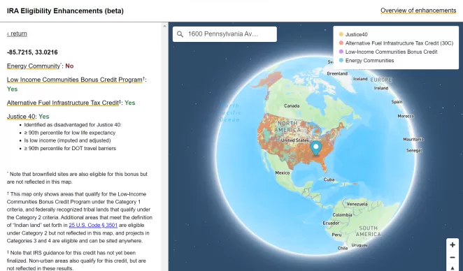Screen dimensions: 463x271
Task: Click the IRA Eligibility Enhancements title
Action: pyautogui.click(x=65, y=11)
